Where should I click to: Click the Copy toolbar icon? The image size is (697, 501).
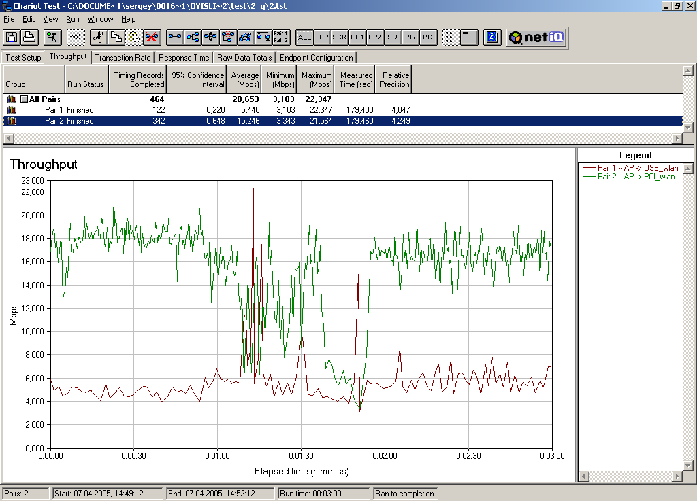tap(116, 37)
